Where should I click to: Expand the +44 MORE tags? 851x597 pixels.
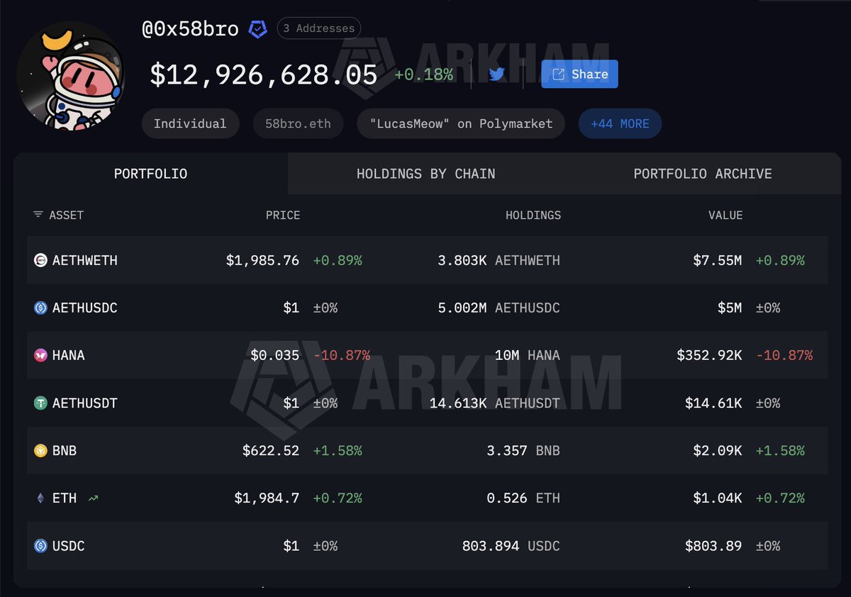click(x=620, y=124)
